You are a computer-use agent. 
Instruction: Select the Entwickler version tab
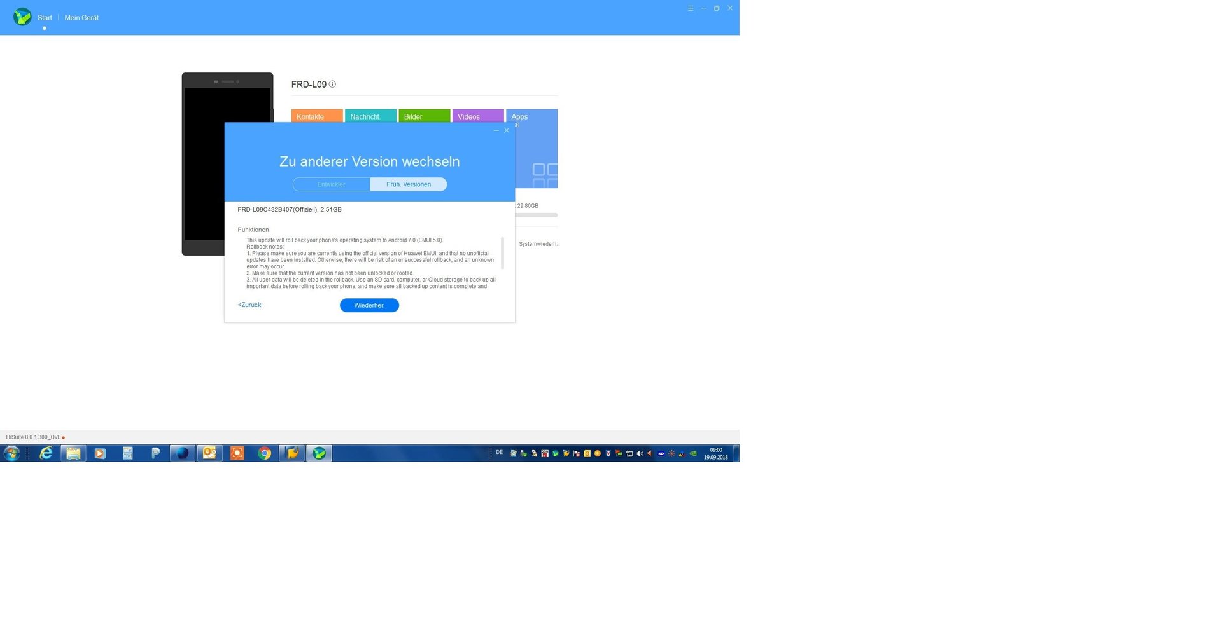point(331,184)
